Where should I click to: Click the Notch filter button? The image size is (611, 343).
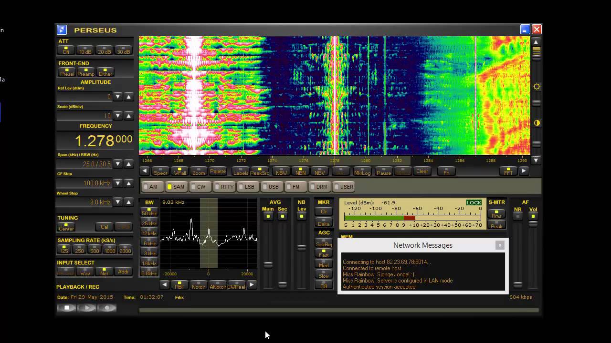[x=199, y=285]
